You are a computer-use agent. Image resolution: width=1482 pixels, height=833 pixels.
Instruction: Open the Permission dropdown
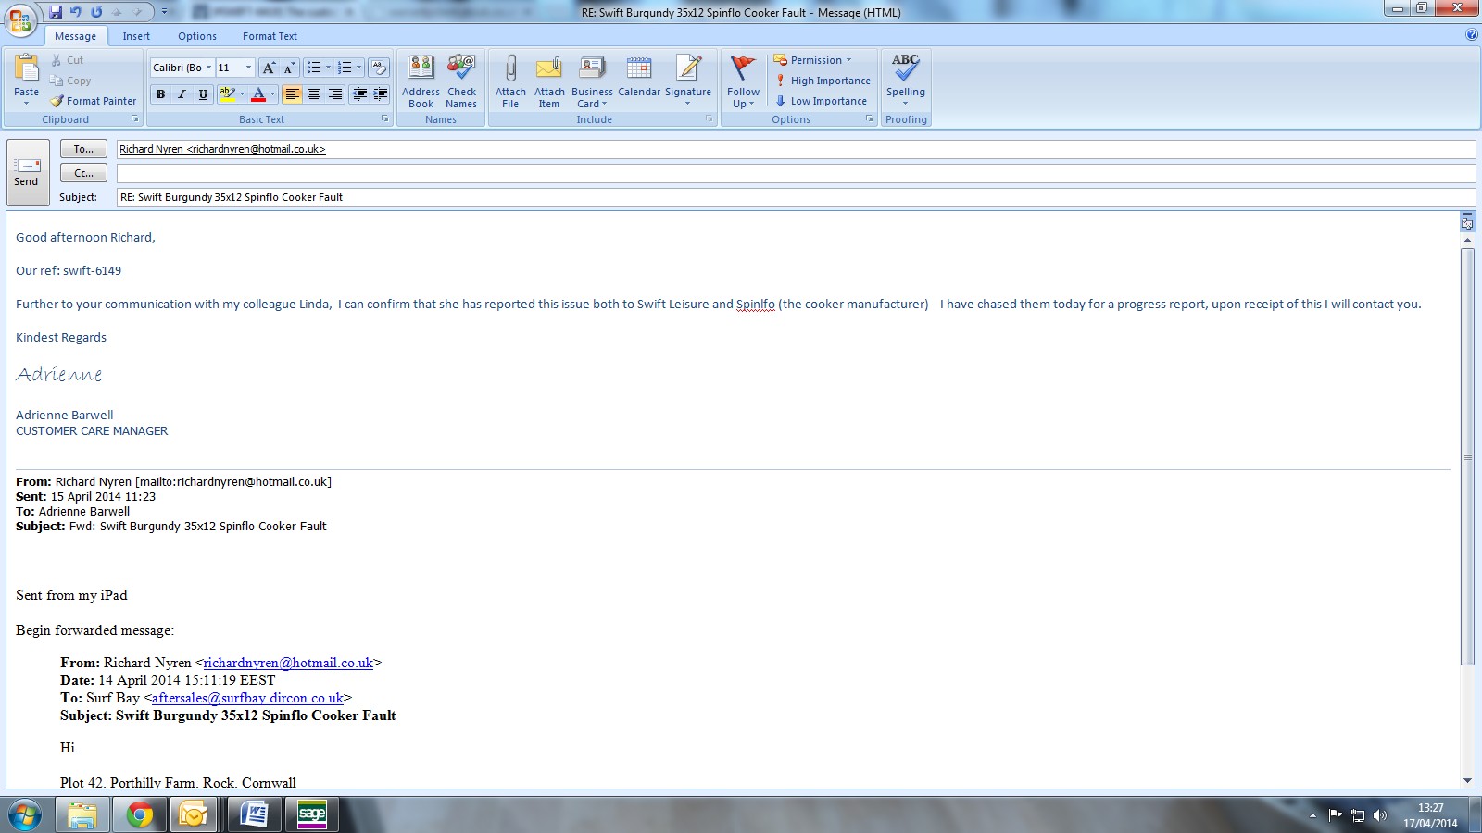(812, 60)
